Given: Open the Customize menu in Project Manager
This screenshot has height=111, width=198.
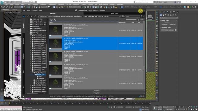Looking at the screenshot, I should tap(34, 10).
